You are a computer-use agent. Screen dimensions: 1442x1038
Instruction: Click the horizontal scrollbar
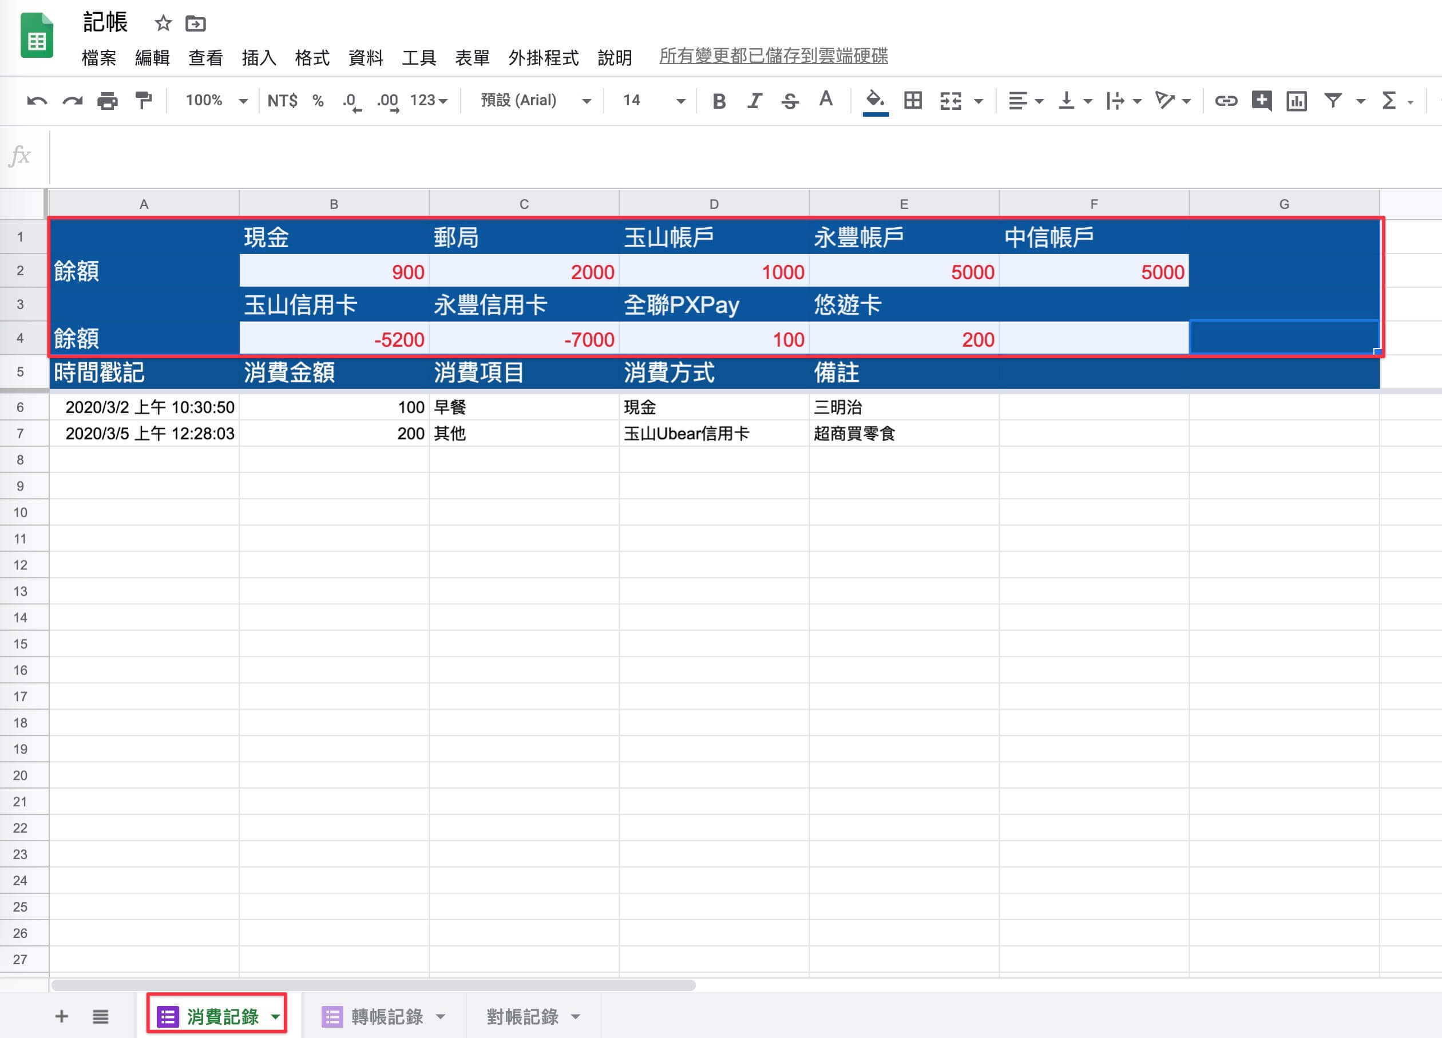click(373, 985)
